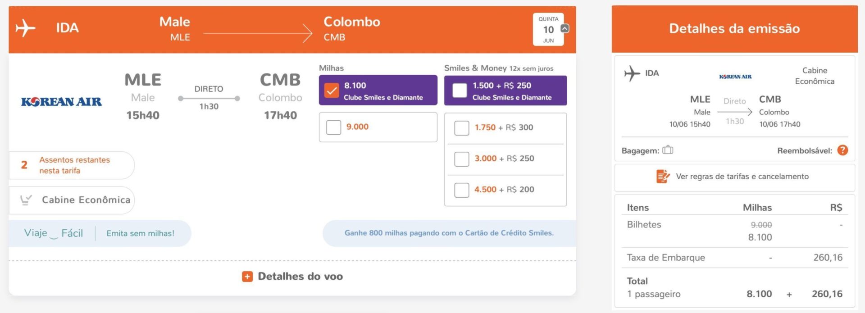865x313 pixels.
Task: Choose the 3.000 + R$ 250 option
Action: [462, 159]
